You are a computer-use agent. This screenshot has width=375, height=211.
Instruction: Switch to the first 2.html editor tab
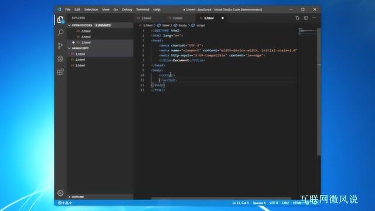(146, 18)
